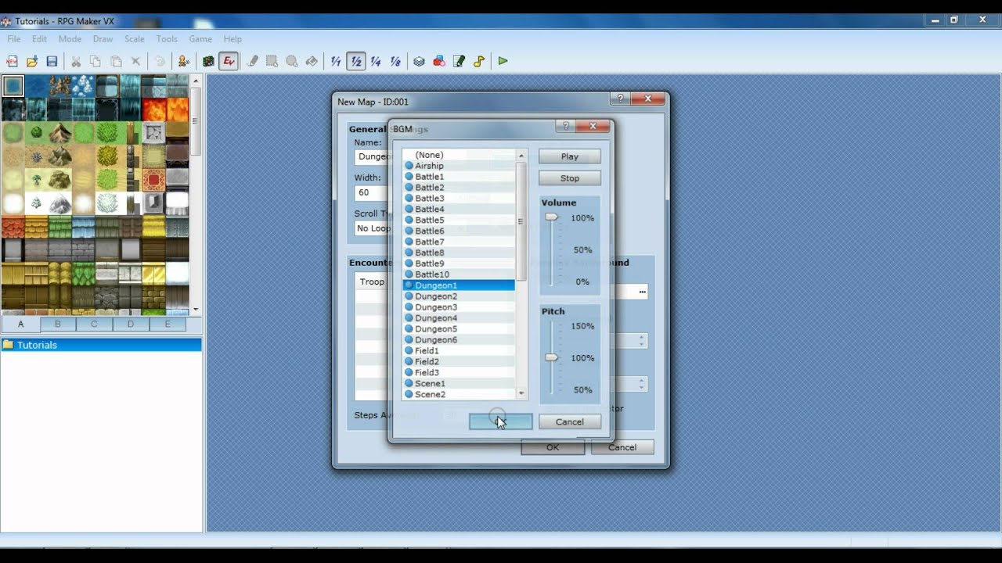Start Playtest with green arrow

coord(503,61)
